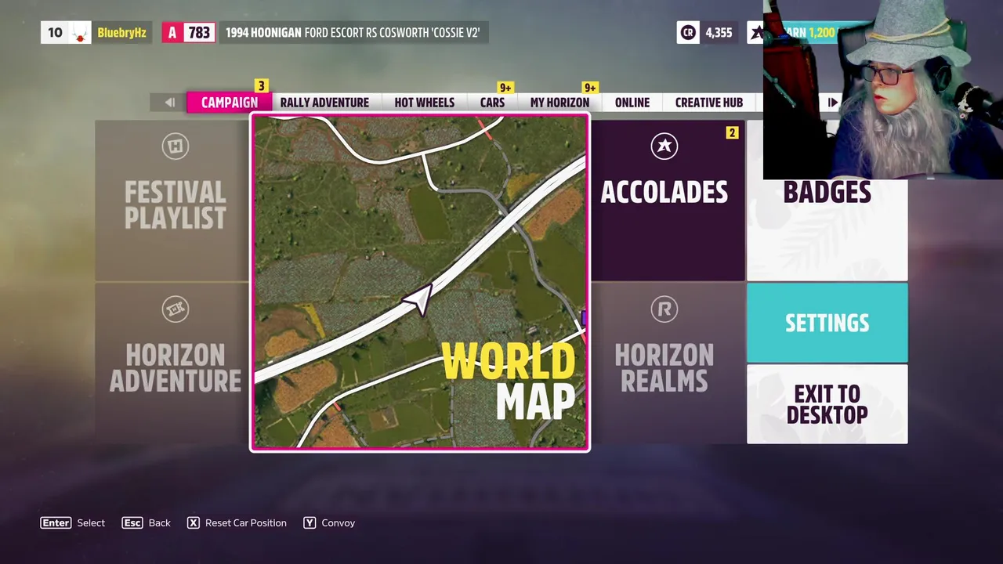Viewport: 1003px width, 564px height.
Task: Click the Horizon Adventure ticket icon
Action: [x=175, y=309]
